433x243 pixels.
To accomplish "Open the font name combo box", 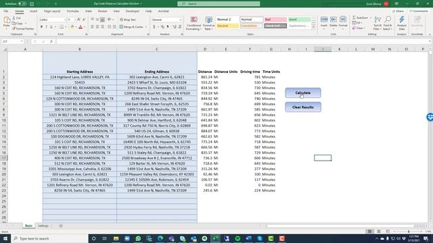I will (x=53, y=20).
